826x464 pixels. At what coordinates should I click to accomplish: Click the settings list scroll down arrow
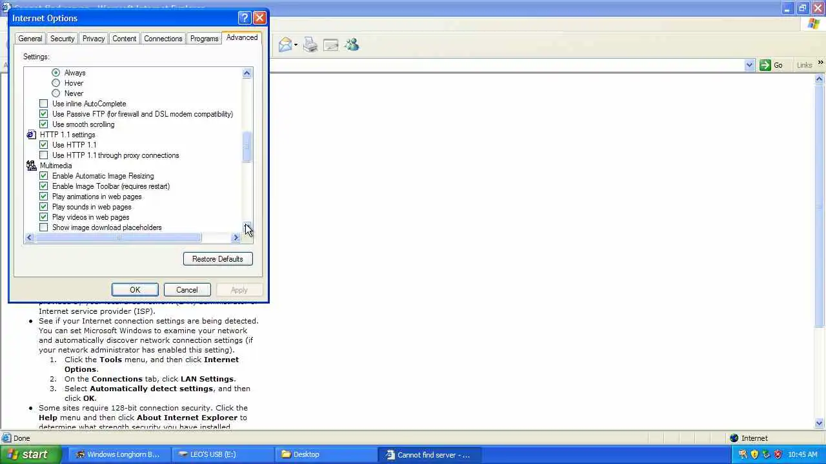[x=247, y=227]
